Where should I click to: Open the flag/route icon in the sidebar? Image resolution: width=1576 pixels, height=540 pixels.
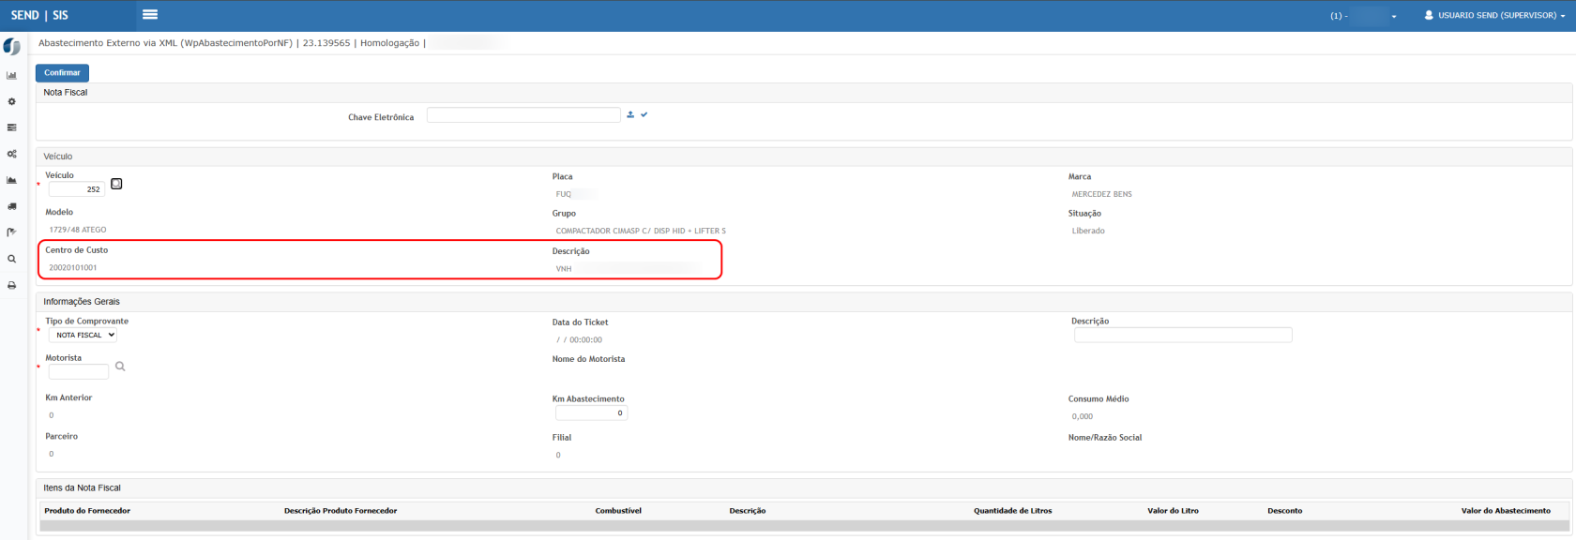(11, 232)
